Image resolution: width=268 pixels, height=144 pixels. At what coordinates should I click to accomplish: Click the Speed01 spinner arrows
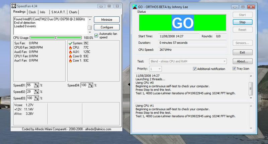point(37,85)
